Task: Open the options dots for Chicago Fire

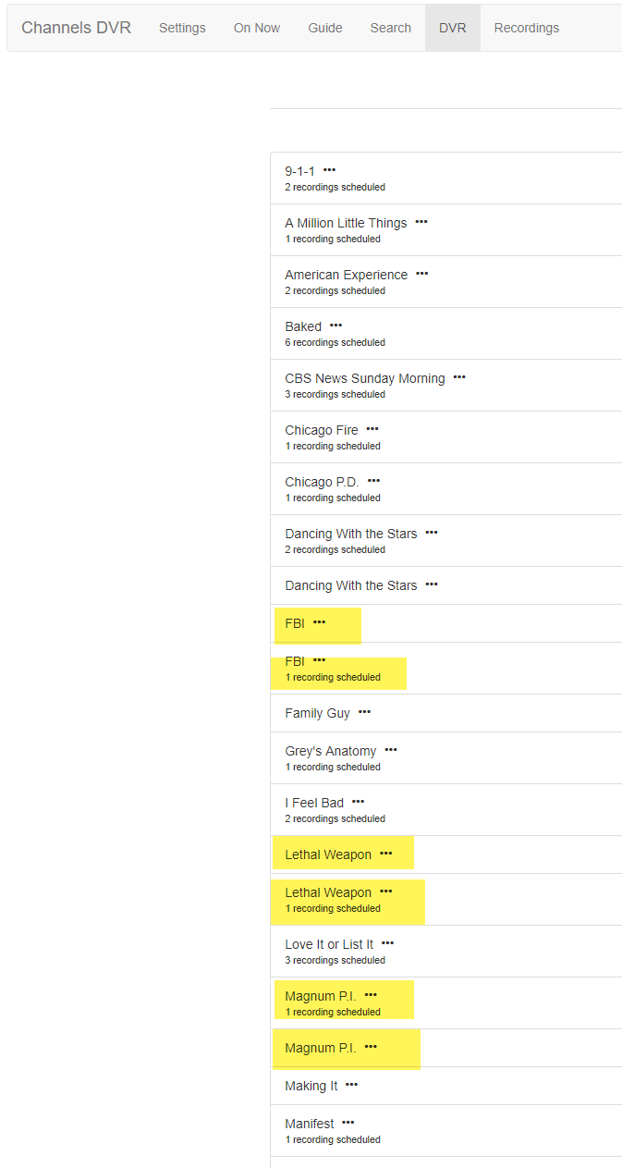Action: [372, 429]
